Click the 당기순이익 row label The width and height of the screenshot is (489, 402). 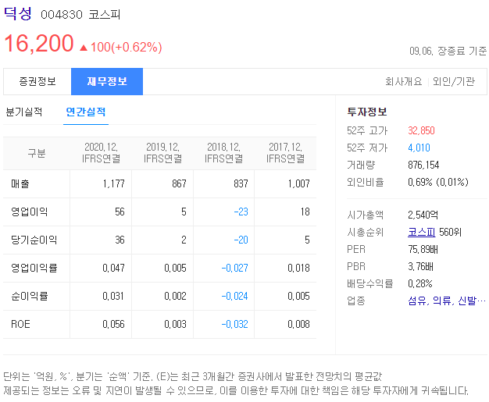34,240
